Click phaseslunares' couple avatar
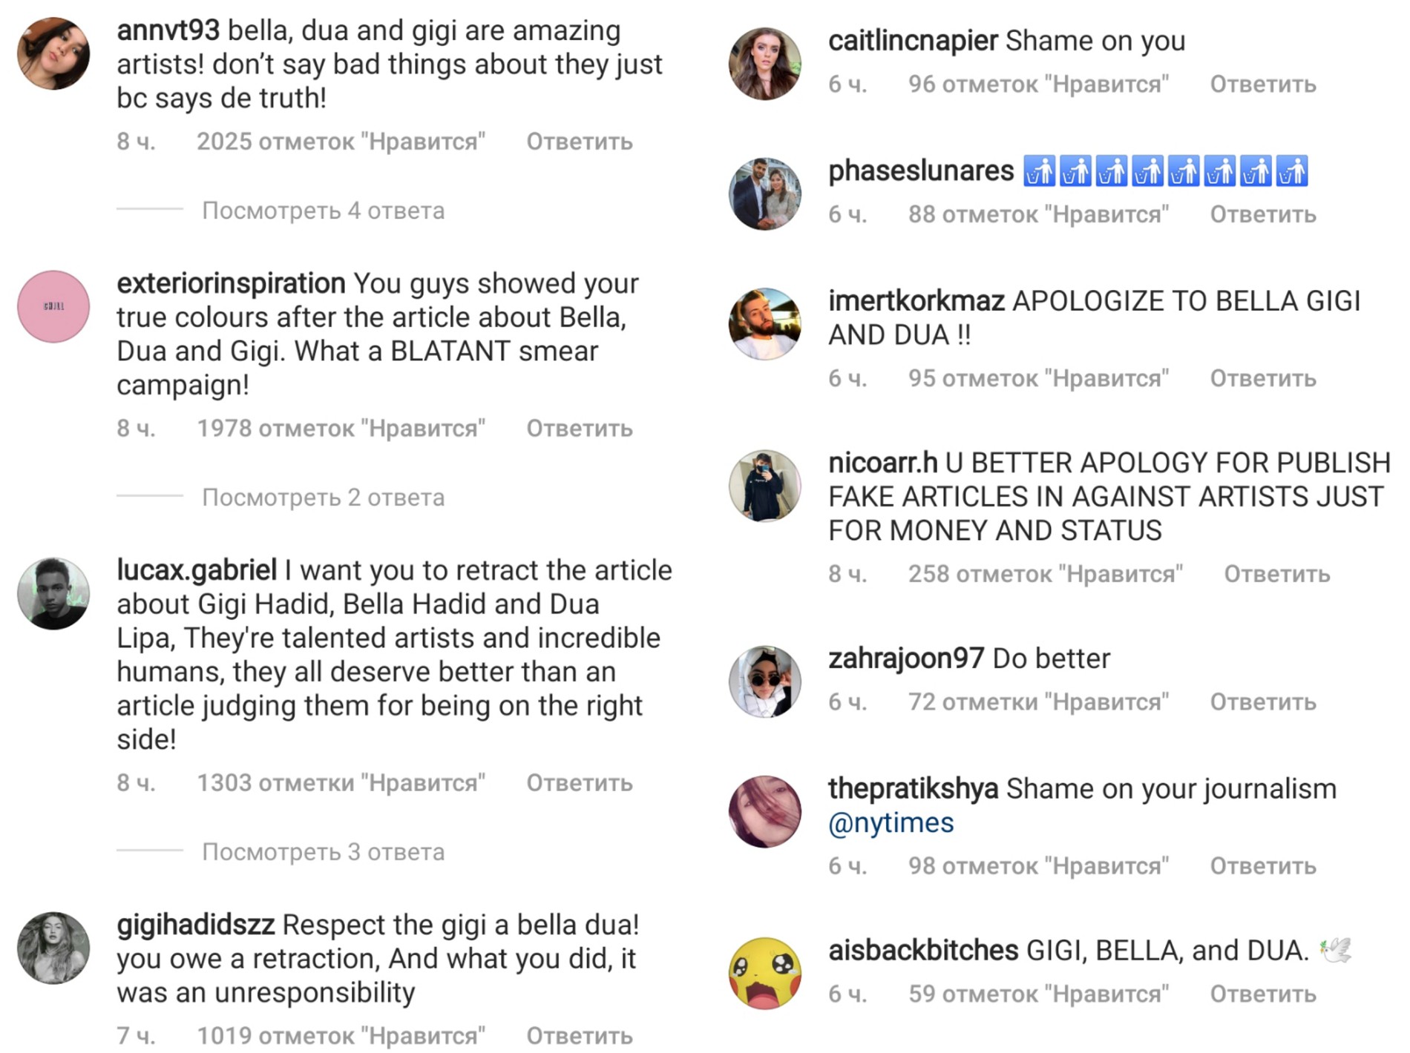 [x=764, y=194]
